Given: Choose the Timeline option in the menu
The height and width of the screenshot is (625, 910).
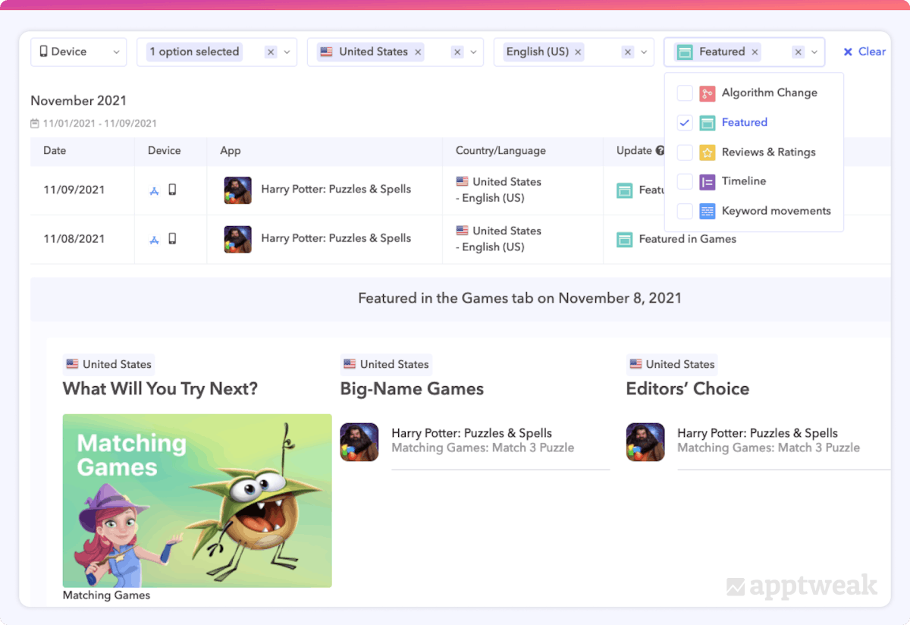Looking at the screenshot, I should click(x=743, y=182).
